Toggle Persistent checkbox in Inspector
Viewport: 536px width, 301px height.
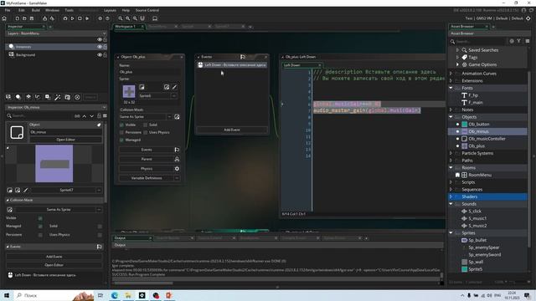pos(40,235)
